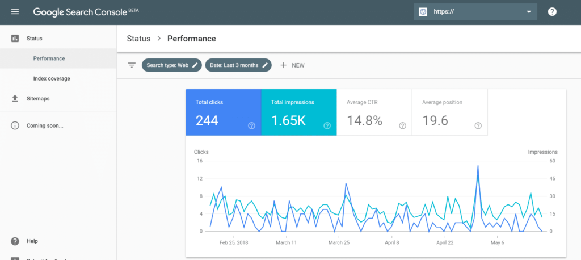Edit the Search type: Web filter chip
This screenshot has width=581, height=260.
pos(171,65)
